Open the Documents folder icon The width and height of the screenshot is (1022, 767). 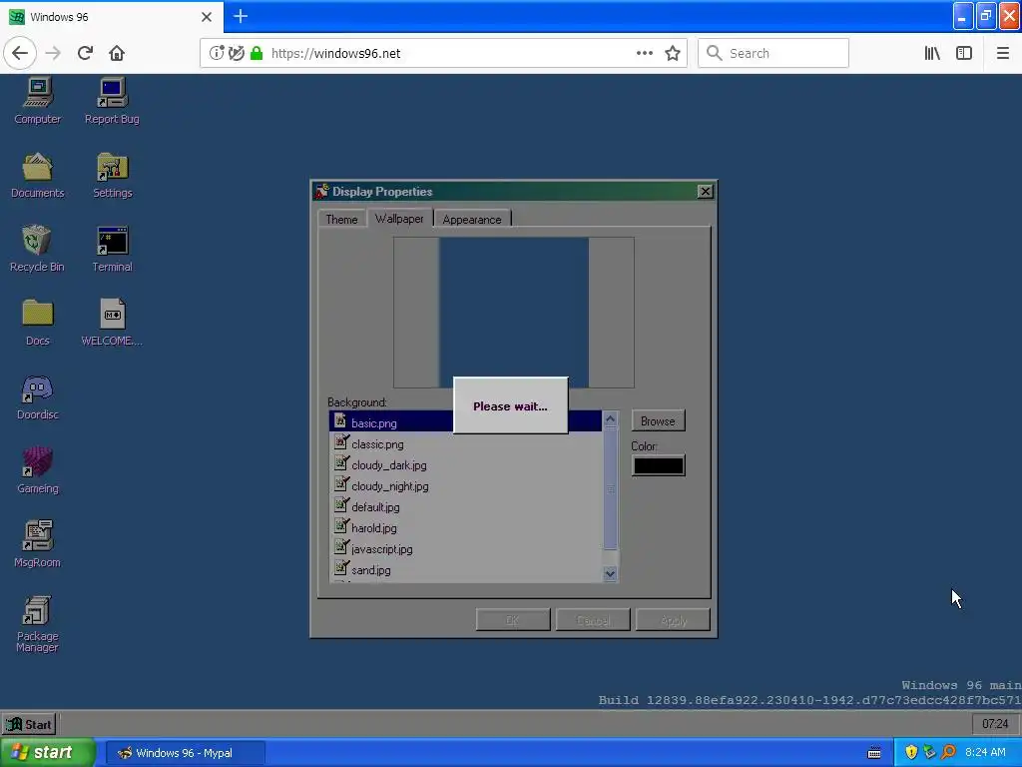(x=37, y=175)
